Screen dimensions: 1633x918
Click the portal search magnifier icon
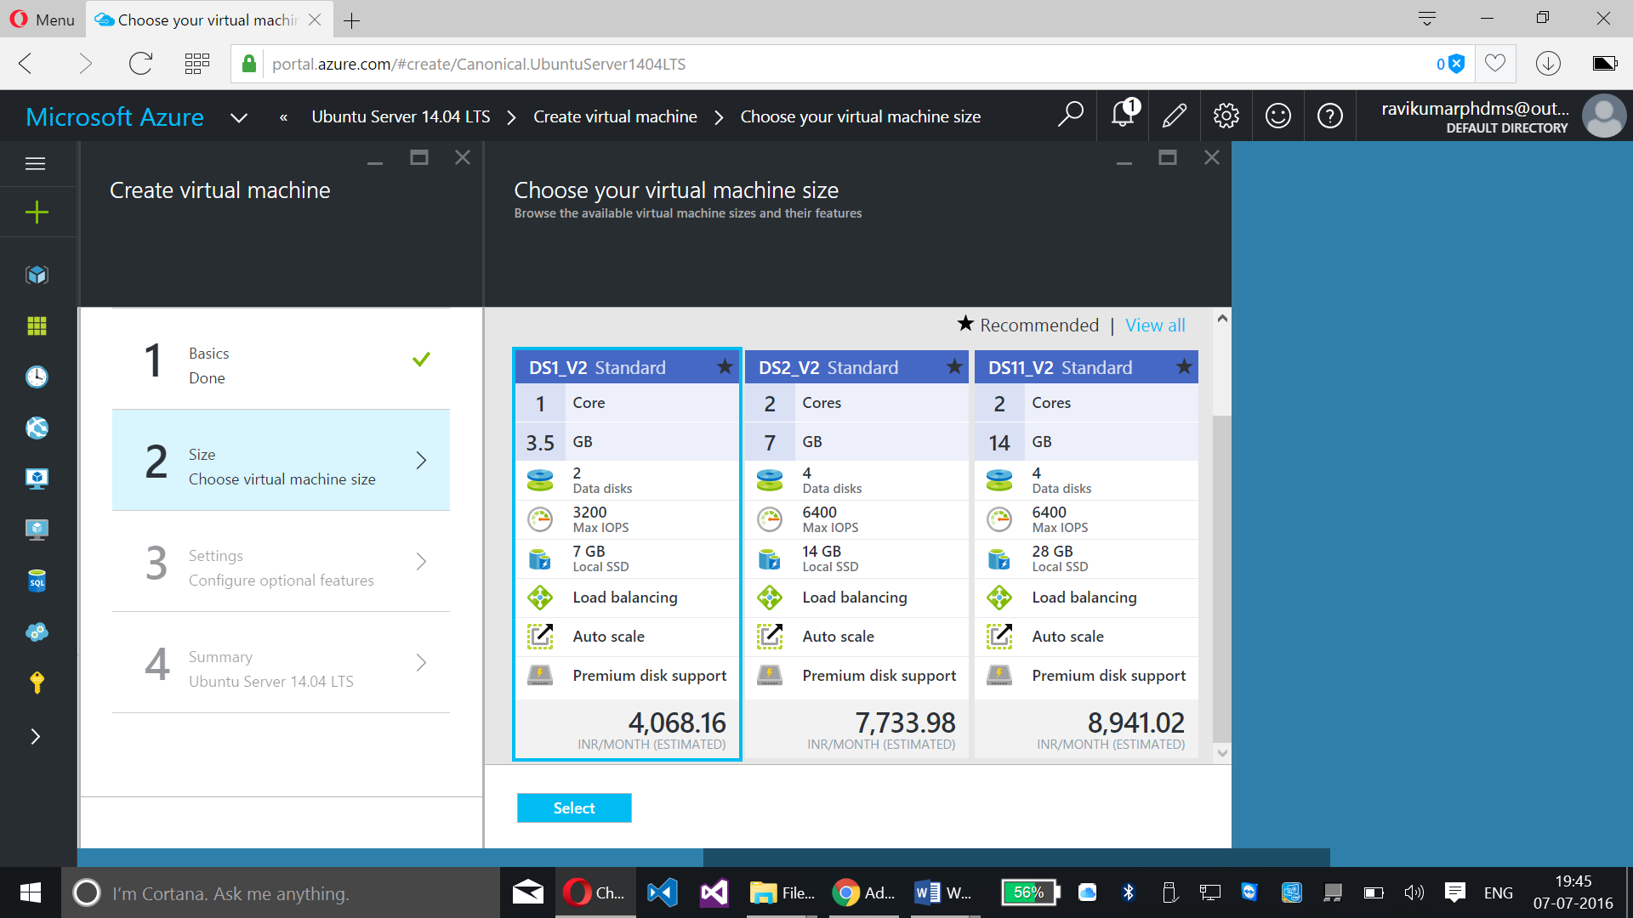(x=1071, y=115)
